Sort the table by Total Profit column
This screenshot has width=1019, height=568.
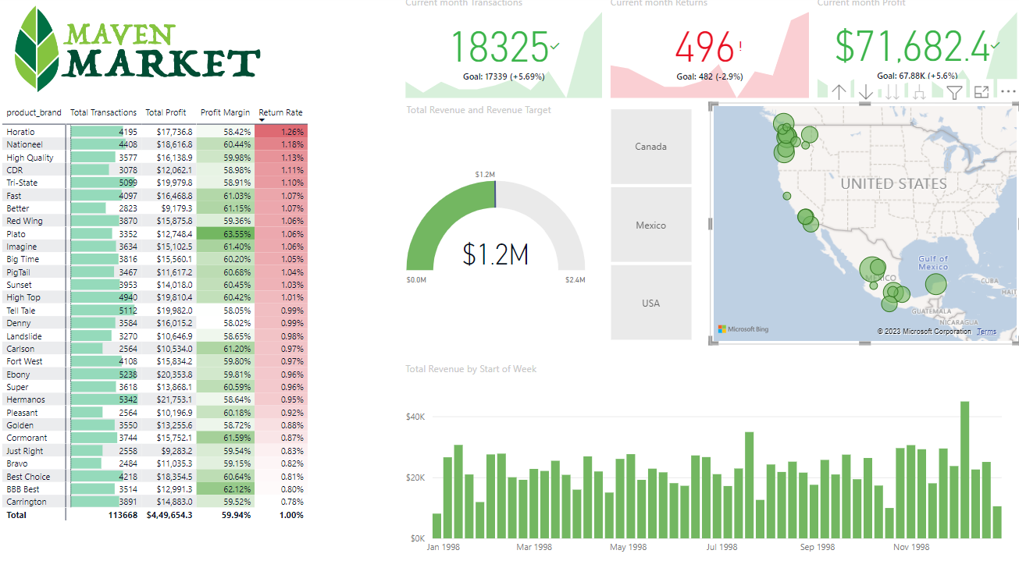(166, 112)
